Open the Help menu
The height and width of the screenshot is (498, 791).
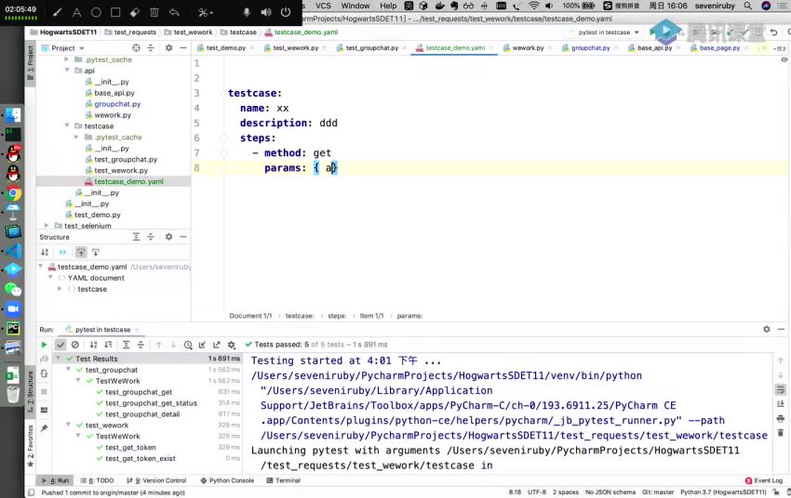pos(388,6)
